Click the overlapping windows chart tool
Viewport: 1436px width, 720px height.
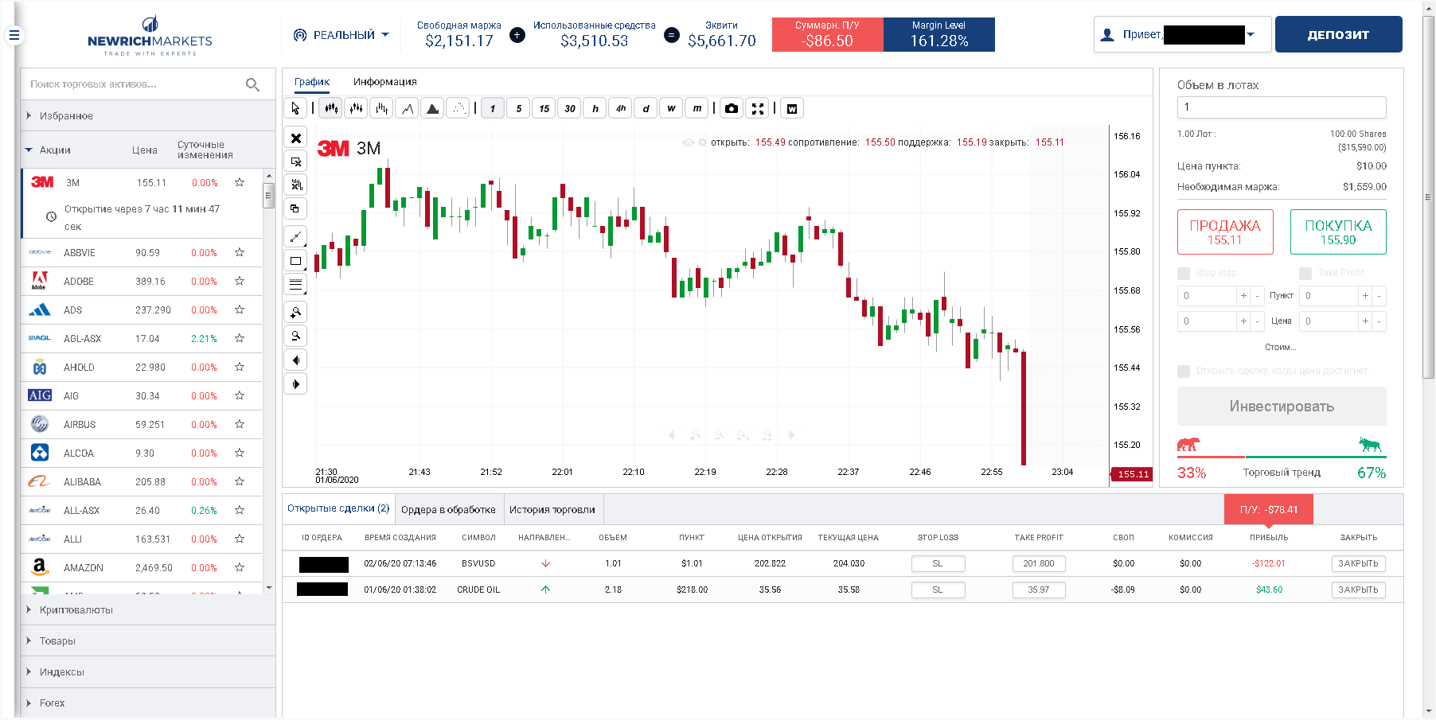296,208
